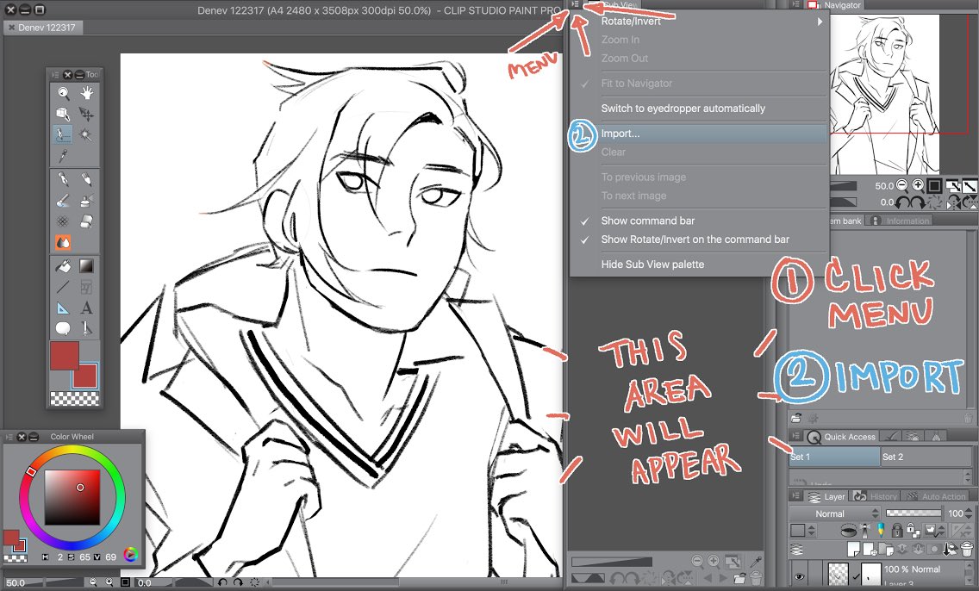Open the Normal blending mode dropdown
Viewport: 979px width, 591px height.
(835, 513)
